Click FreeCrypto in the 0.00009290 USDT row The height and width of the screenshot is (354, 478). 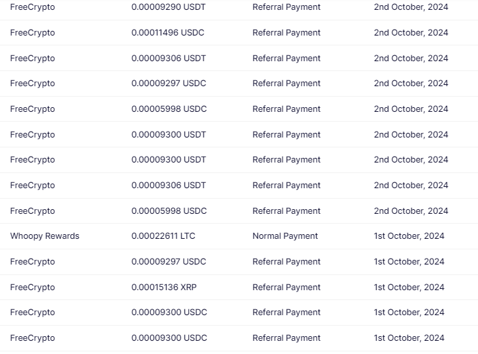(x=32, y=7)
